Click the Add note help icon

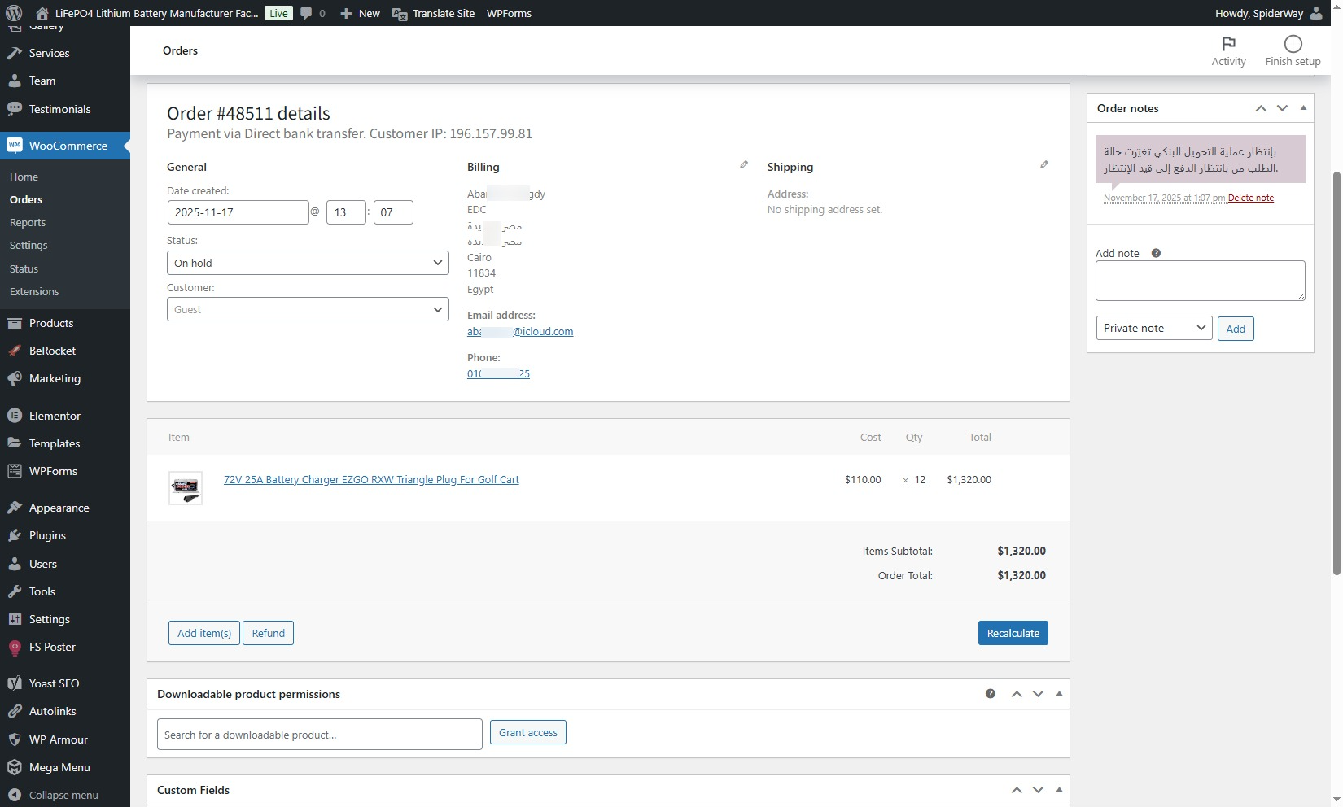[1156, 253]
